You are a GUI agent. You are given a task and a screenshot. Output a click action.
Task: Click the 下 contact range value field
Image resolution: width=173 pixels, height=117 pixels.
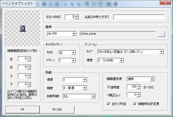click(x=22, y=85)
